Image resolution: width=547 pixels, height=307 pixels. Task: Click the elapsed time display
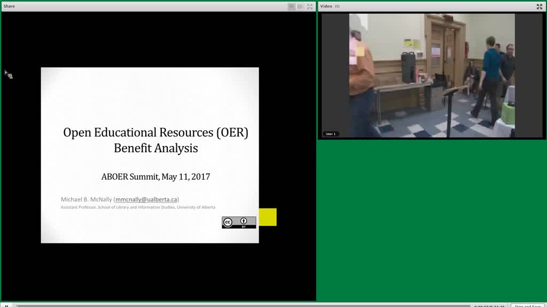coord(489,306)
